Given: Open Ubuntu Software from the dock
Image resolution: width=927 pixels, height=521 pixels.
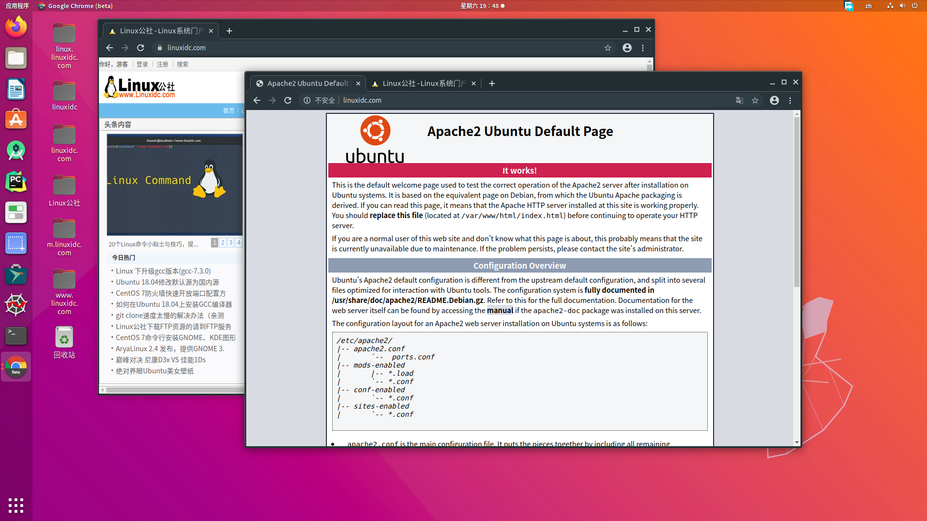Looking at the screenshot, I should [x=16, y=119].
